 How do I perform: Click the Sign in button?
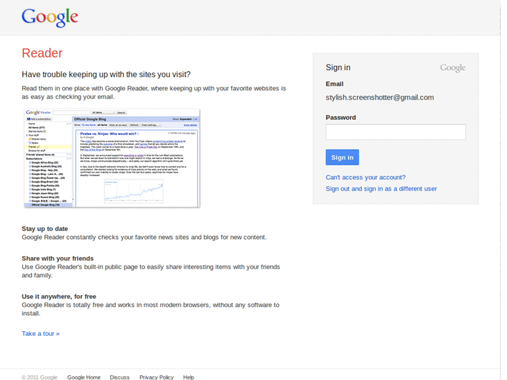click(x=342, y=157)
